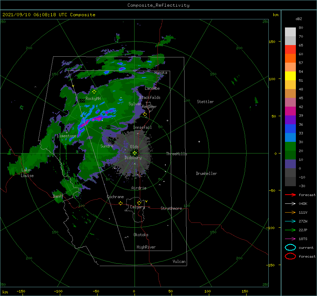This screenshot has height=296, width=317.
Task: Click the Composite_Reflectivity title text
Action: point(158,5)
